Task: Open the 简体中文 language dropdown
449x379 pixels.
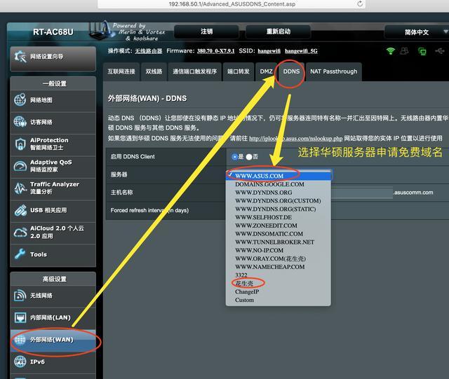Action: coord(417,32)
